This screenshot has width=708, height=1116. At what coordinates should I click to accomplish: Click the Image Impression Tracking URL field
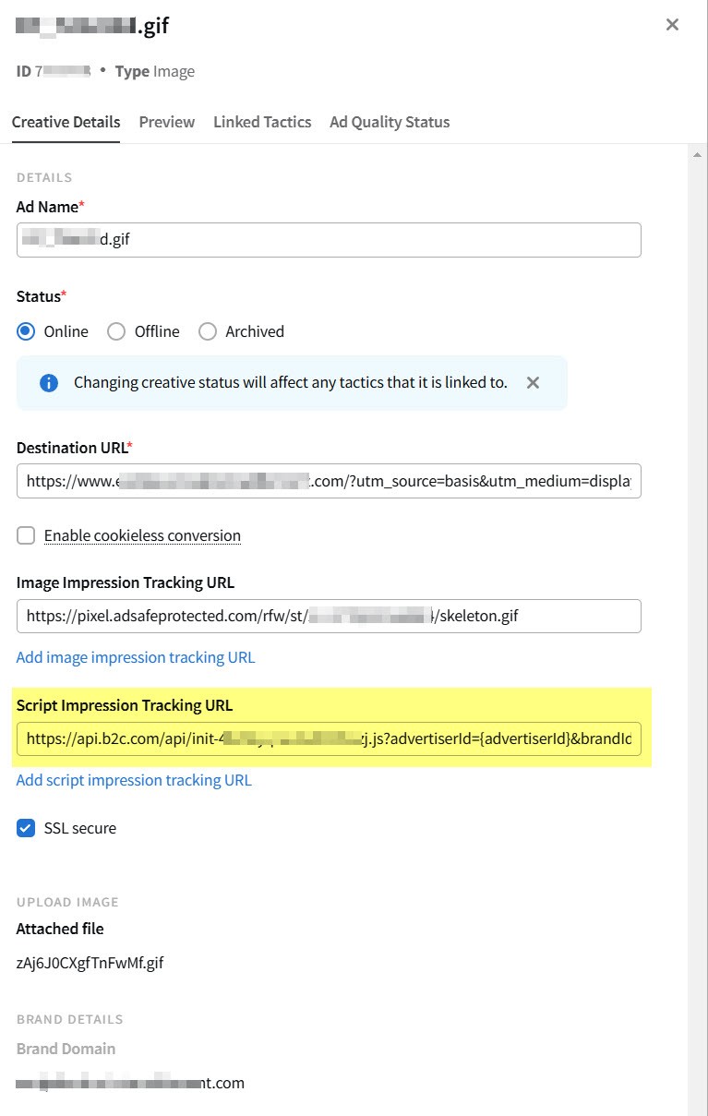click(x=329, y=616)
